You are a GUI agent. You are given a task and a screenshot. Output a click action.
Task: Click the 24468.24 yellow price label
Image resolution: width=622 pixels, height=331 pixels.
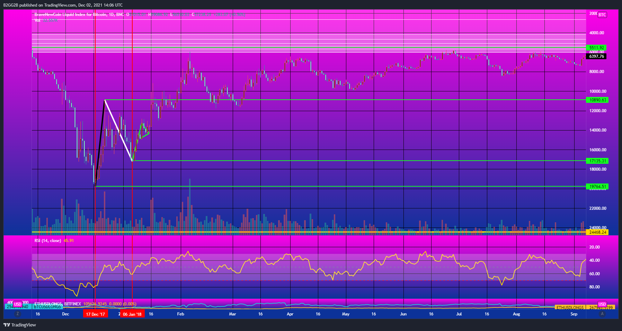pyautogui.click(x=597, y=232)
